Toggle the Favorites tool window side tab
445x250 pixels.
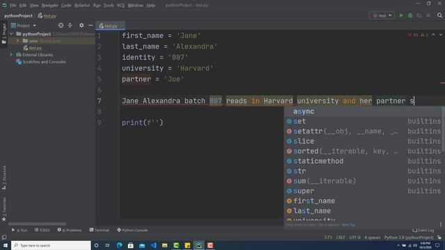click(3, 209)
